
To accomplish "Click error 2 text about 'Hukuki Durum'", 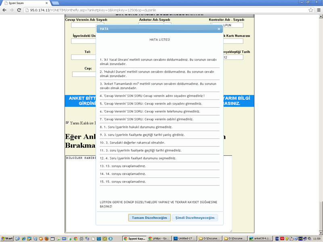I will 157,74.
